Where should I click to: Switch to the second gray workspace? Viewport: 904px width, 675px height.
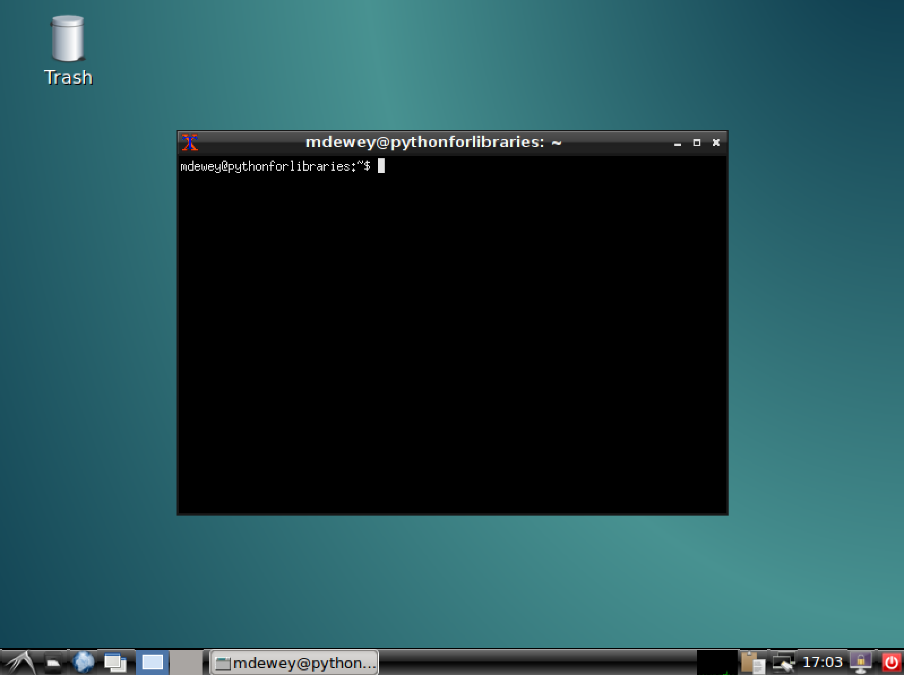pos(186,663)
